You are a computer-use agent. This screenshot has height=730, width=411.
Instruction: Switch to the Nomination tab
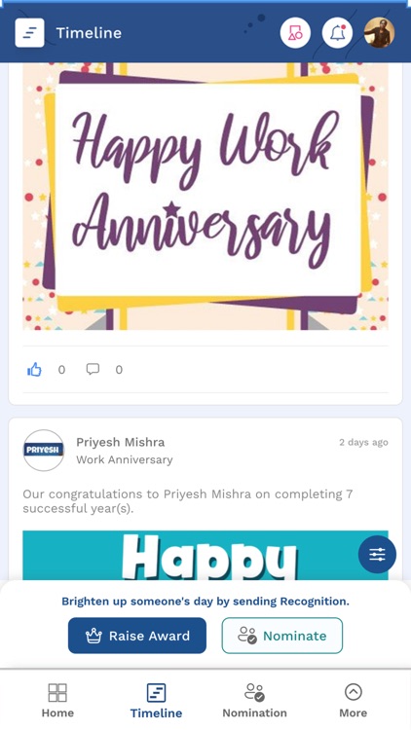pos(254,700)
